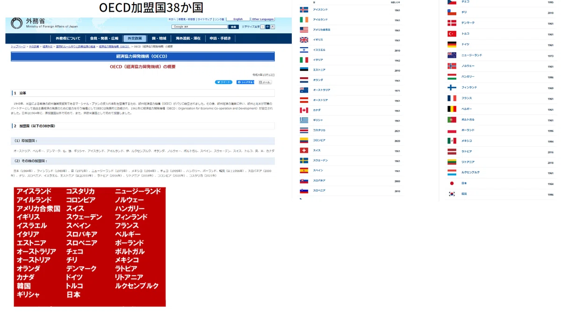Click the Australia flag beside オーストラリア
The width and height of the screenshot is (561, 316).
(304, 90)
